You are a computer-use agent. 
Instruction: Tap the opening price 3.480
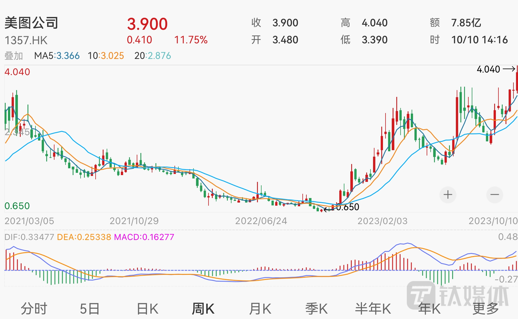tap(285, 40)
